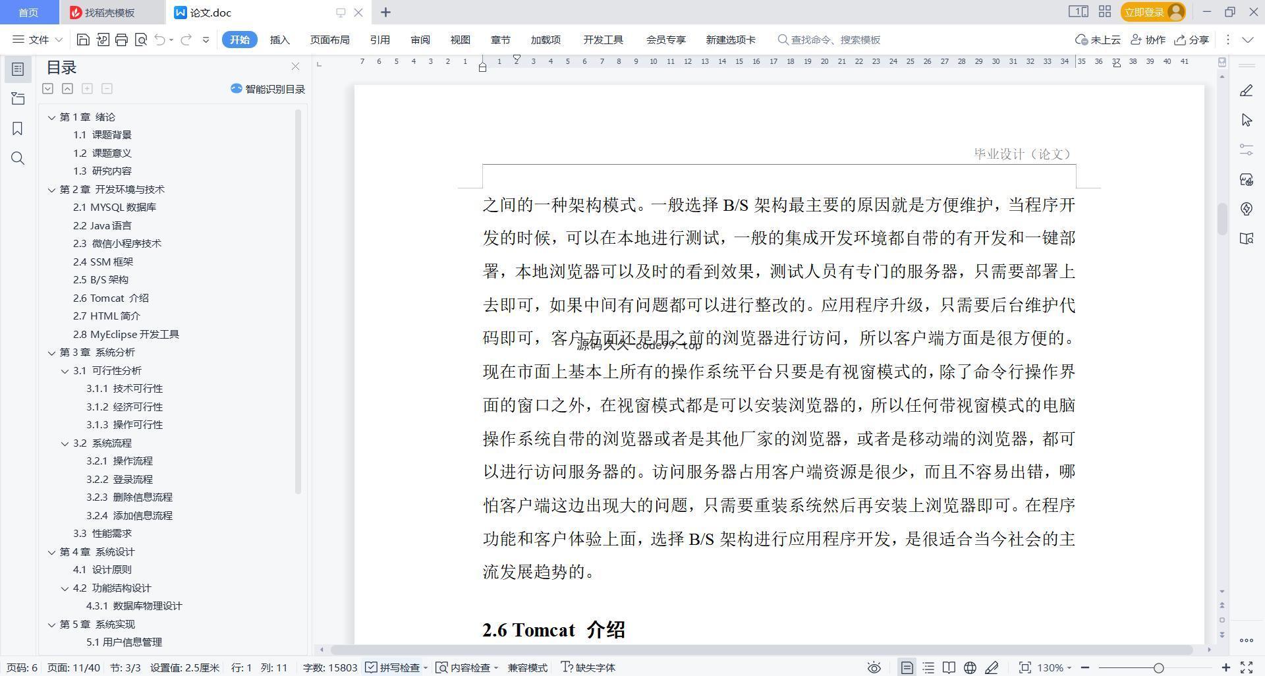Viewport: 1265px width, 676px height.
Task: Click the zoom in plus icon
Action: coord(1225,667)
